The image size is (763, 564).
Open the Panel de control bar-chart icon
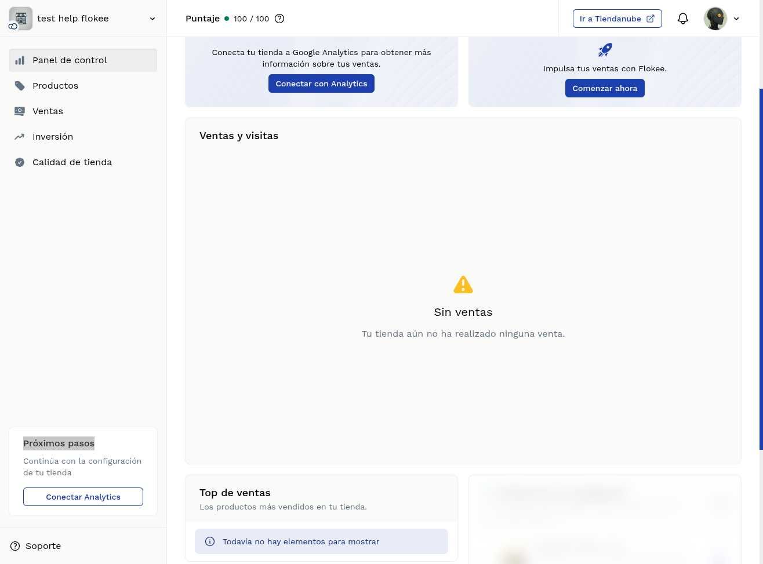(20, 60)
